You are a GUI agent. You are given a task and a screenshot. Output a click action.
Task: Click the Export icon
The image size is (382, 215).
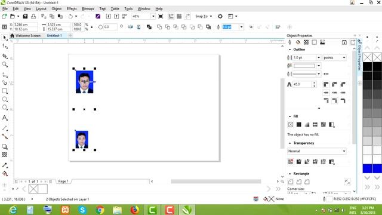point(116,16)
